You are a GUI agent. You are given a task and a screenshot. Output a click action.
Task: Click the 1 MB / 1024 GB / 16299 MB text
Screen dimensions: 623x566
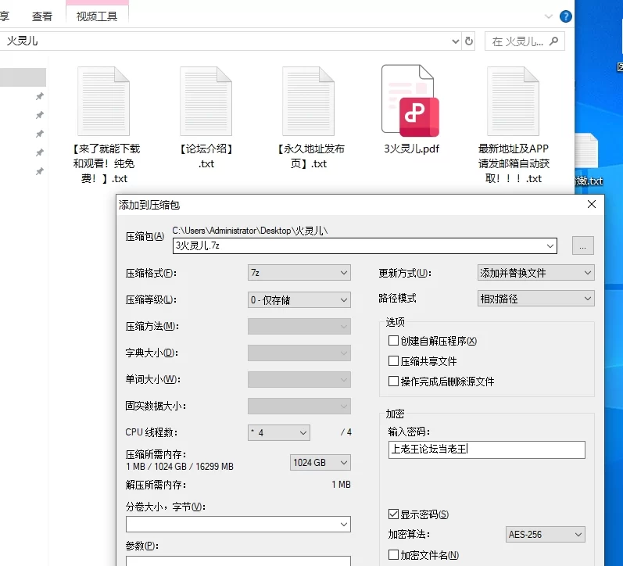[180, 466]
